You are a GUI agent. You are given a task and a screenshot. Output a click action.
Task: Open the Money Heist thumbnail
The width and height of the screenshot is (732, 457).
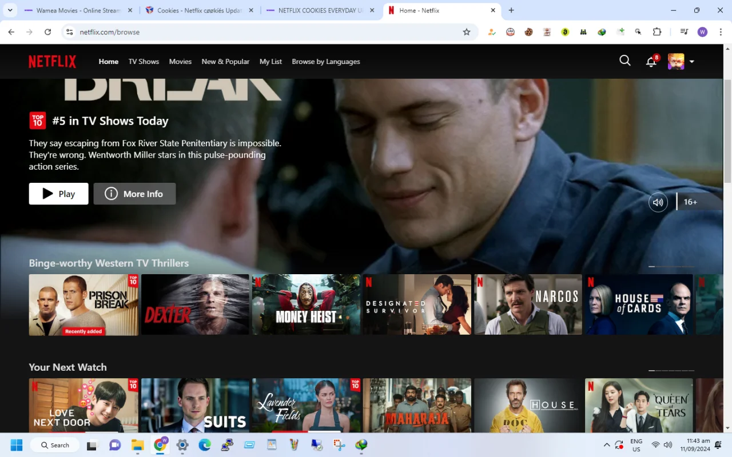pyautogui.click(x=306, y=304)
